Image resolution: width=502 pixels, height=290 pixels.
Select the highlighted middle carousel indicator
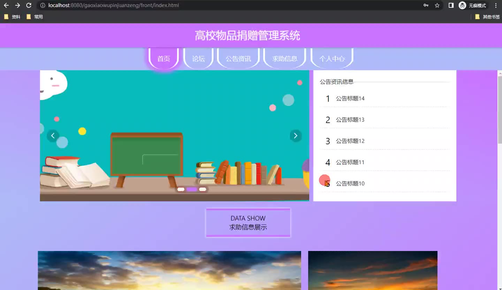click(x=192, y=189)
